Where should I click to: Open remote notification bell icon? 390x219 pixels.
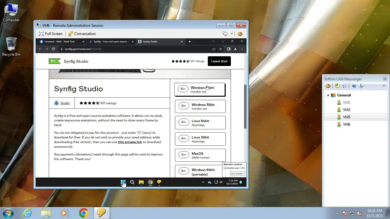coord(241,182)
